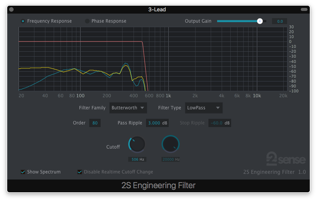317x201 pixels.
Task: Click the '1k' frequency axis label
Action: (x=168, y=96)
